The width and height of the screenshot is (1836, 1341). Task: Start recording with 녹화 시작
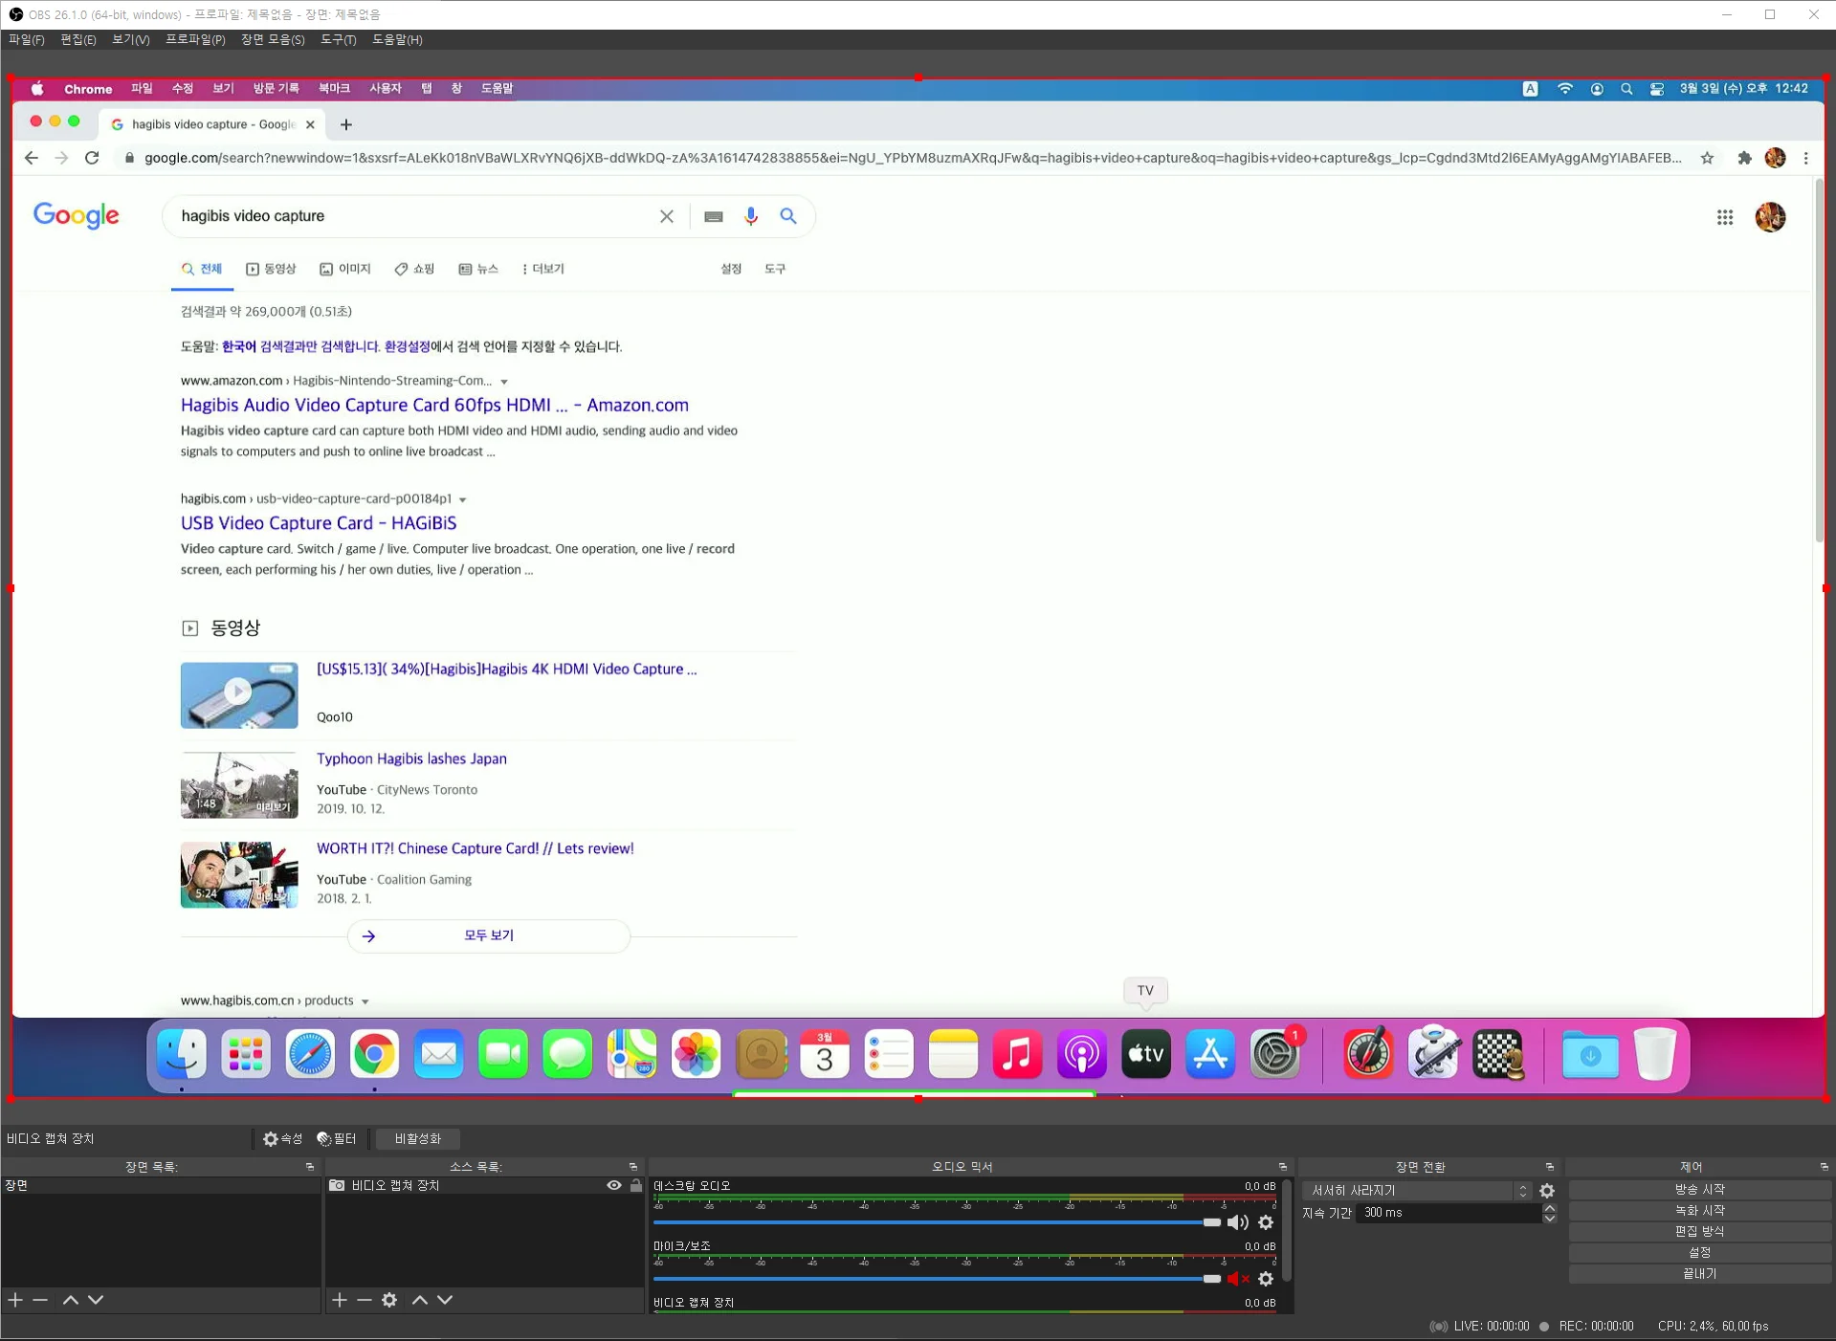(x=1699, y=1211)
